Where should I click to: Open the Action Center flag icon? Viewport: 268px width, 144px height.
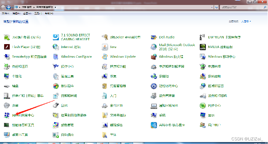pos(56,66)
